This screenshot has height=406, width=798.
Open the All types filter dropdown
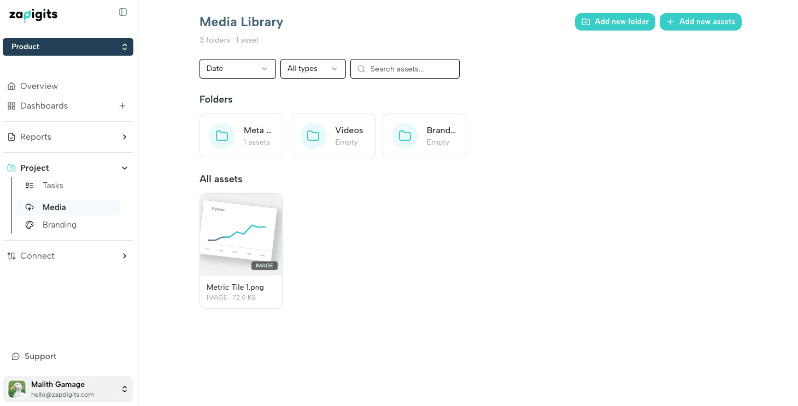[x=313, y=68]
